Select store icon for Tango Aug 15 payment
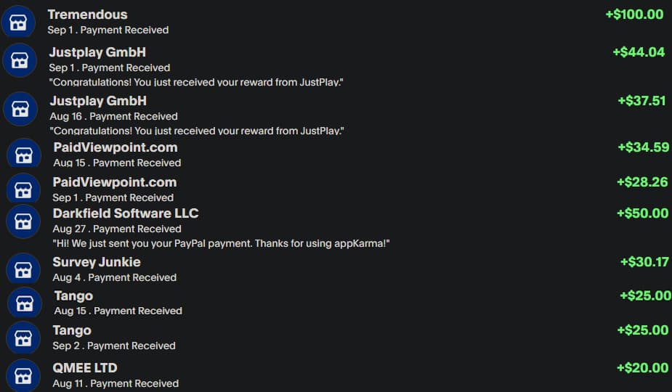 [x=25, y=303]
